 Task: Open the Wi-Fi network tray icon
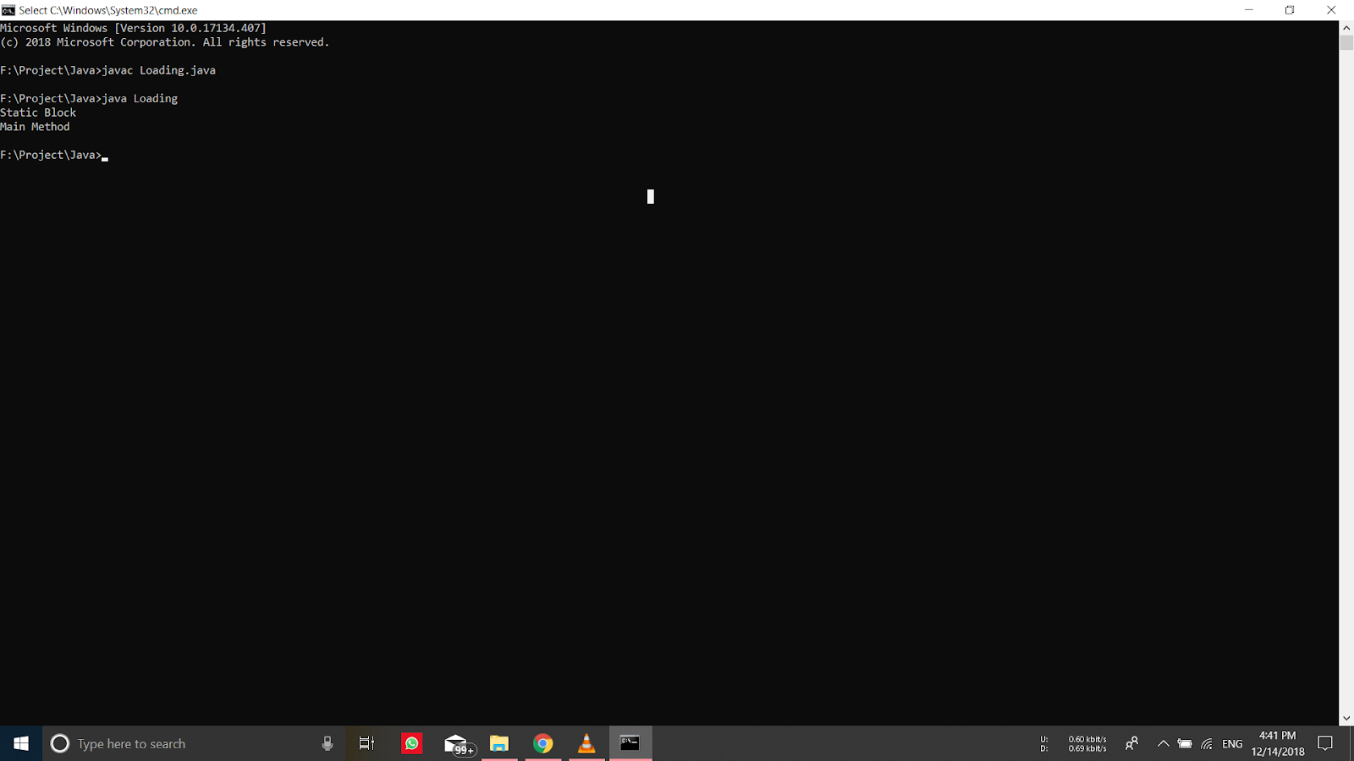pyautogui.click(x=1207, y=744)
